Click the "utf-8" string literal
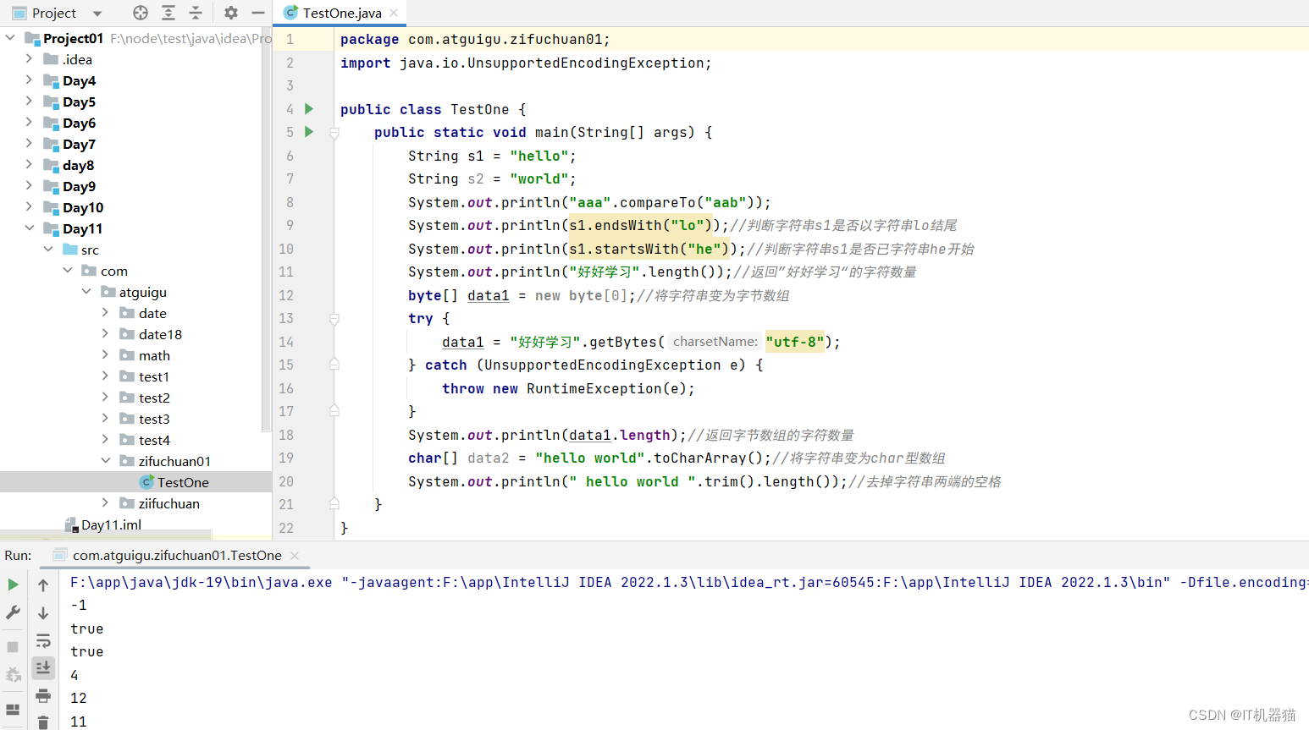 (794, 342)
